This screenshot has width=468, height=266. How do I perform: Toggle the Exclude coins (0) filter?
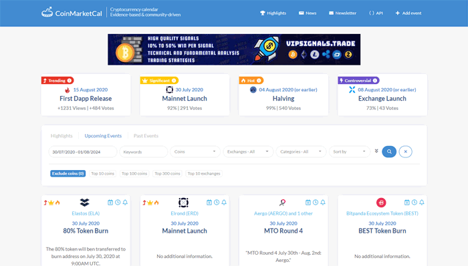tap(68, 173)
